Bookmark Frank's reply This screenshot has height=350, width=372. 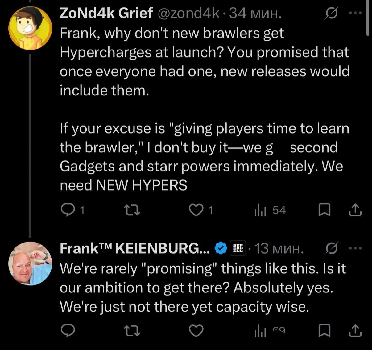point(324,331)
